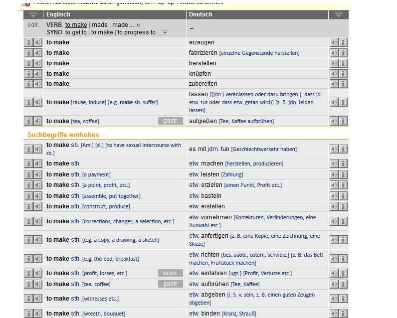This screenshot has width=397, height=318.
Task: Play English audio for 'to make' erzeugen row
Action: pos(37,42)
